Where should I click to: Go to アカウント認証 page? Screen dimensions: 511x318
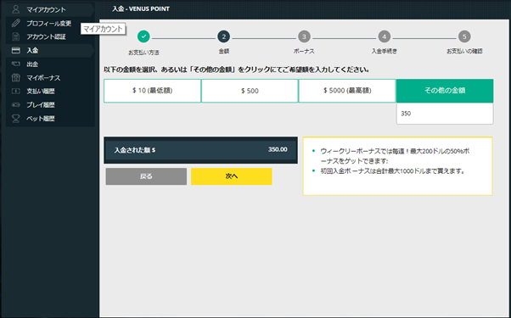pyautogui.click(x=50, y=36)
